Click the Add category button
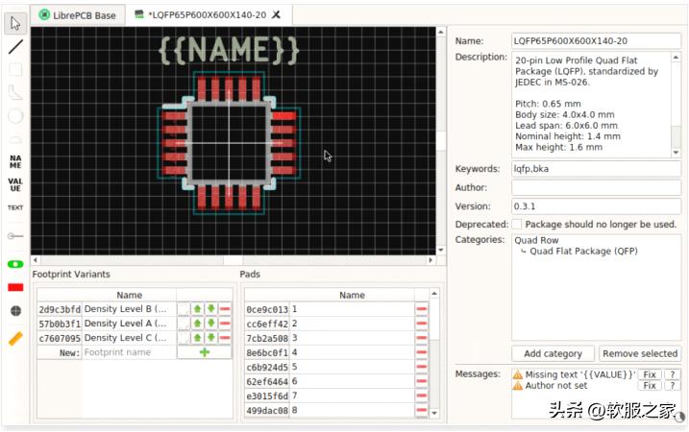This screenshot has width=689, height=432. coord(553,354)
